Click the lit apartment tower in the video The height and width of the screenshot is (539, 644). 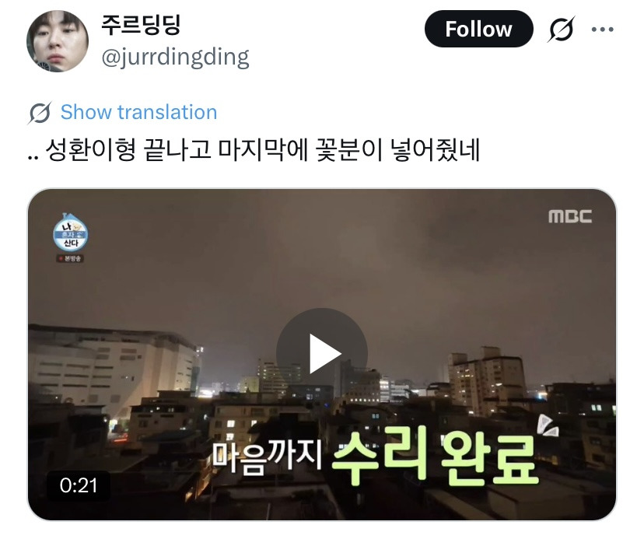click(x=487, y=380)
